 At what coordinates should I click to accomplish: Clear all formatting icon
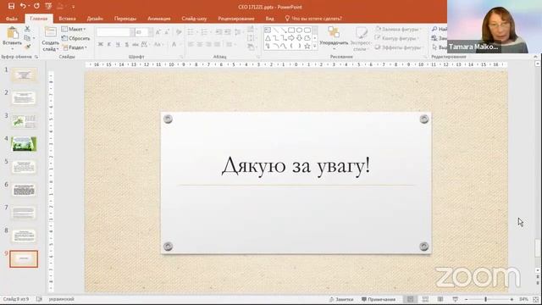click(x=179, y=32)
